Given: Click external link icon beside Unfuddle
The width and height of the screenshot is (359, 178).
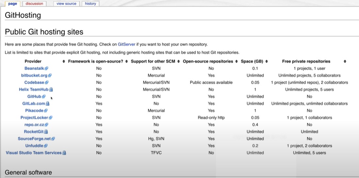Looking at the screenshot, I should [45, 146].
